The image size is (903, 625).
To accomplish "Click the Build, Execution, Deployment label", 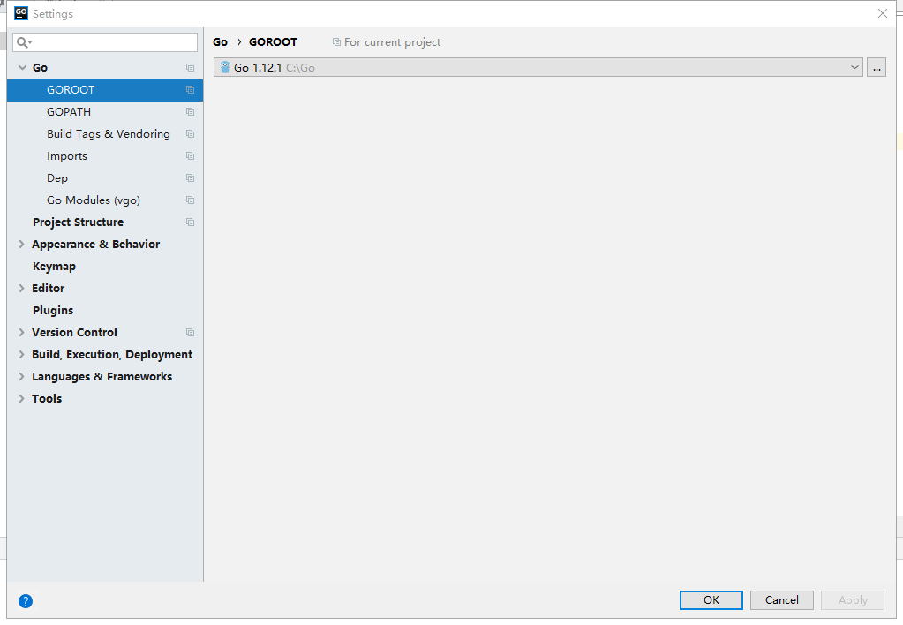I will (x=112, y=354).
